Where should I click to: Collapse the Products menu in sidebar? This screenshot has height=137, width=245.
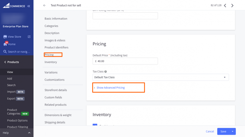pos(5,62)
